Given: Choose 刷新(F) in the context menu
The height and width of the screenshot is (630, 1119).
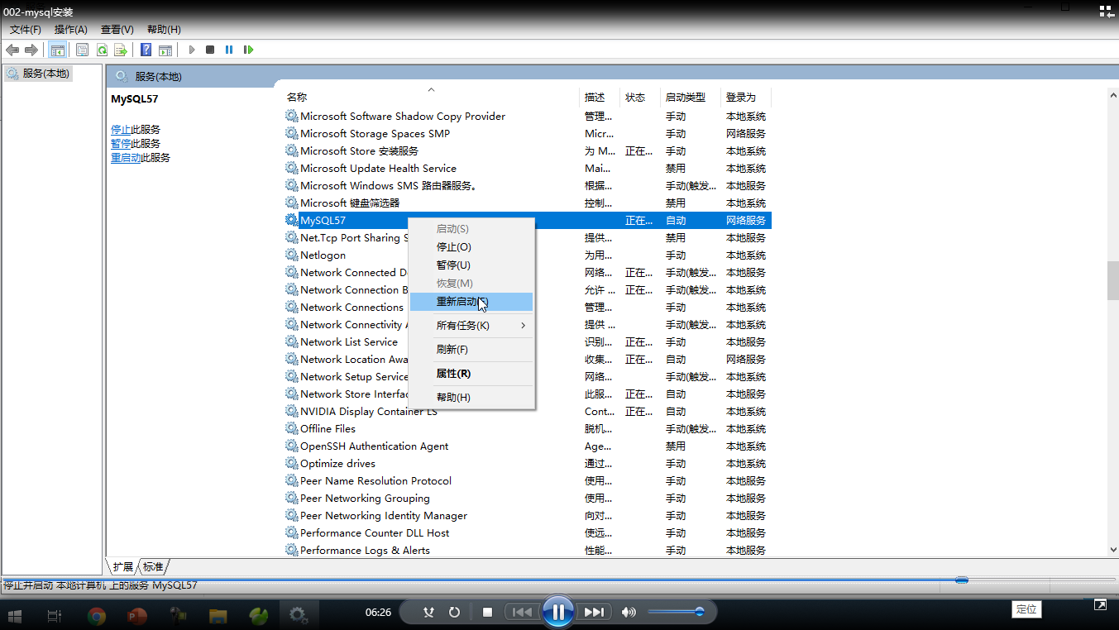Looking at the screenshot, I should click(471, 350).
